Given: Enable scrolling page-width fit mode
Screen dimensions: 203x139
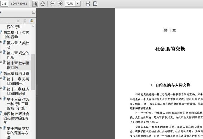Looking at the screenshot, I should click(x=88, y=4).
